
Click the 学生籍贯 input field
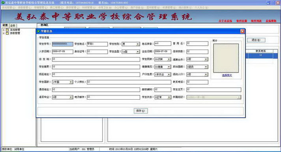click(96, 67)
